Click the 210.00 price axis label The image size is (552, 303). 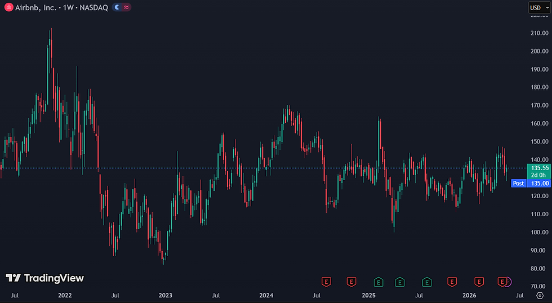click(540, 33)
